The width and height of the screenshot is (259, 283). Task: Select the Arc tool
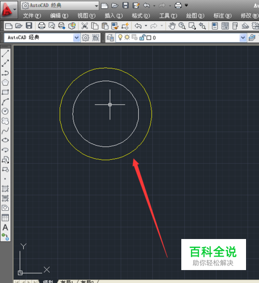[5, 101]
